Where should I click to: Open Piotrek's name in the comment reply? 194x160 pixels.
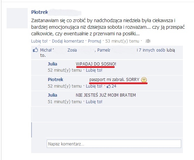(x=55, y=80)
